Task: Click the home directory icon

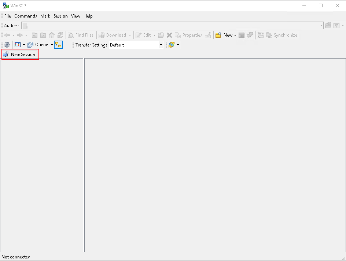Action: (x=52, y=35)
